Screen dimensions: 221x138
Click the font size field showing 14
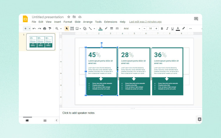150,28
